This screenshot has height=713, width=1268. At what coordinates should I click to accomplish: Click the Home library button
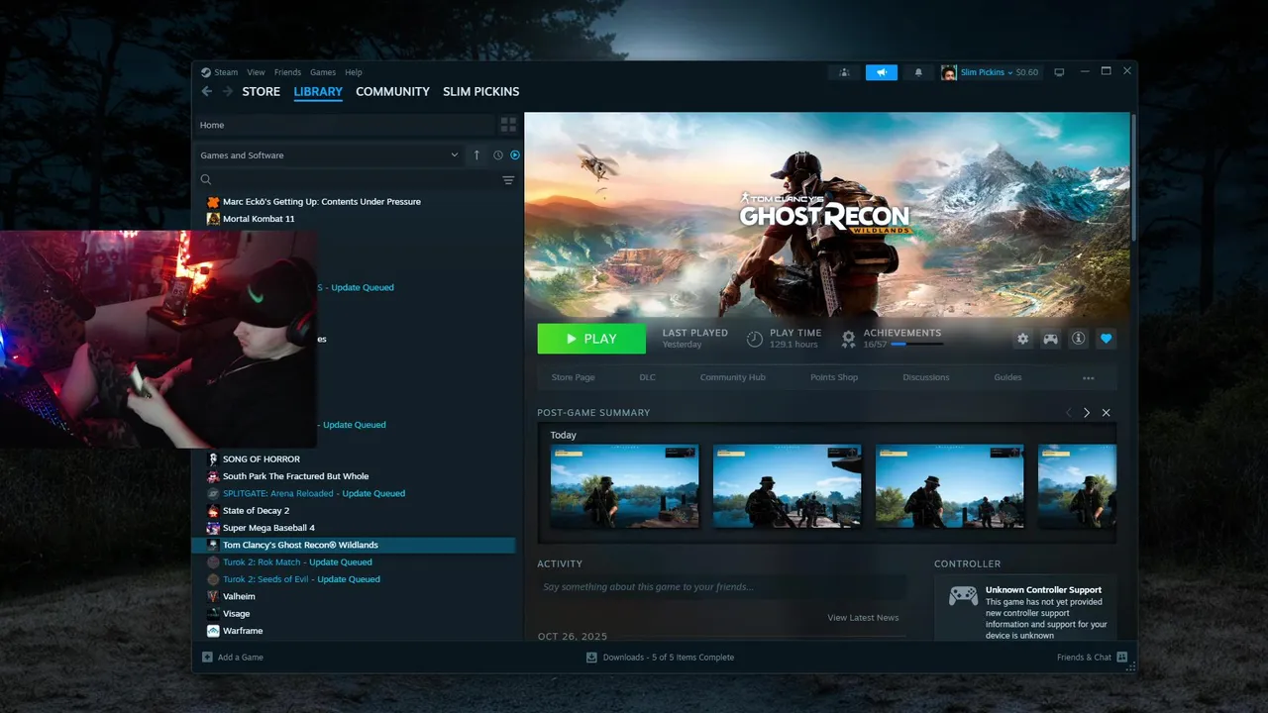coord(344,125)
